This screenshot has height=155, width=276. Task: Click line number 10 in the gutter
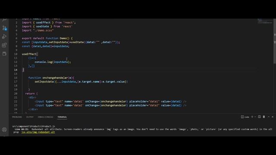(16, 54)
